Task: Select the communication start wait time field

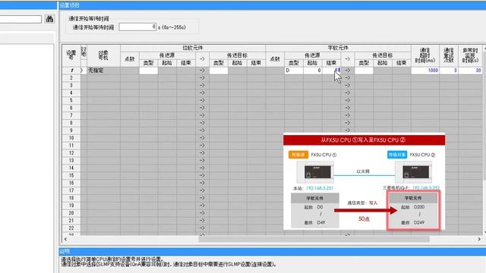Action: click(x=137, y=27)
